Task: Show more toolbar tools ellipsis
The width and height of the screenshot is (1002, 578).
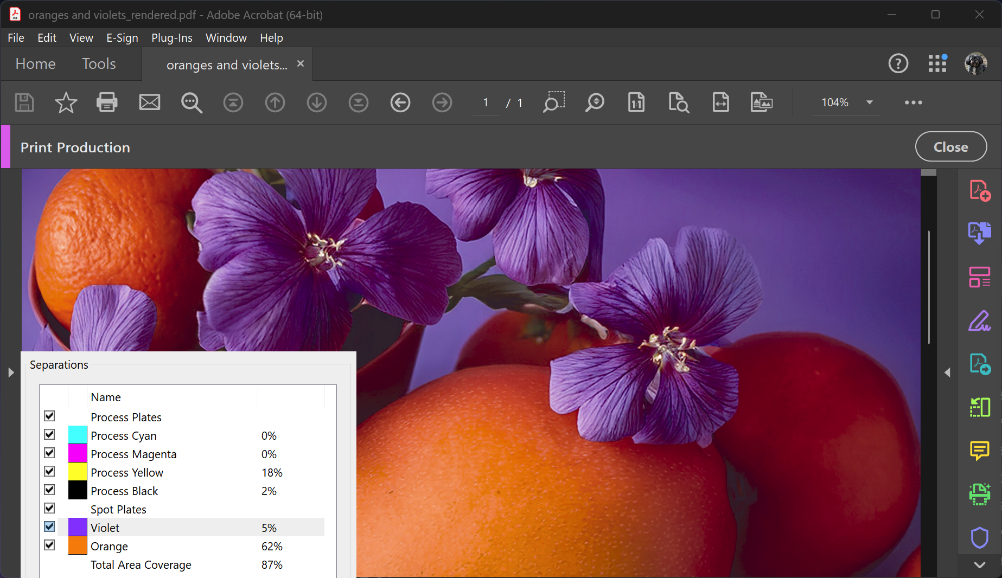Action: [x=914, y=102]
